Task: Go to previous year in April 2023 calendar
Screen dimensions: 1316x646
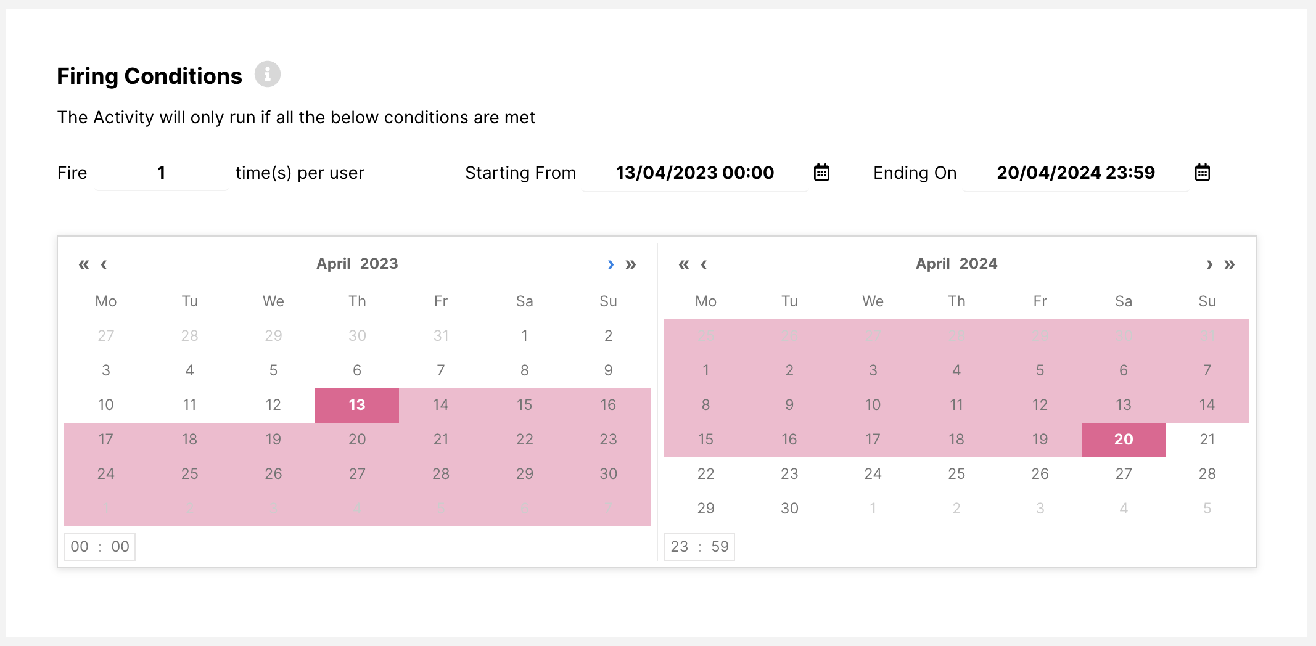Action: coord(83,264)
